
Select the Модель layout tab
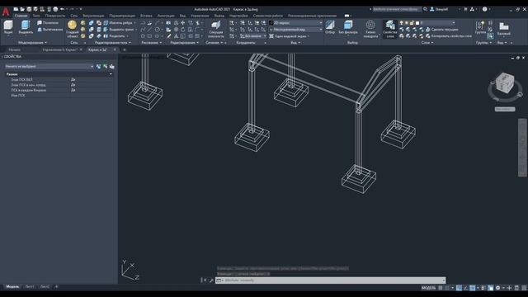click(12, 287)
